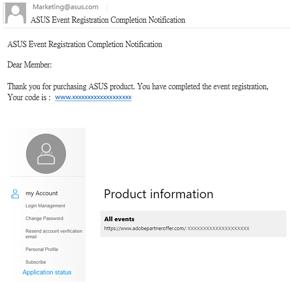Click the sender avatar icon in email header

[x=15, y=13]
